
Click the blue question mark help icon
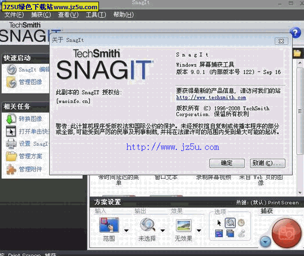tap(295, 33)
